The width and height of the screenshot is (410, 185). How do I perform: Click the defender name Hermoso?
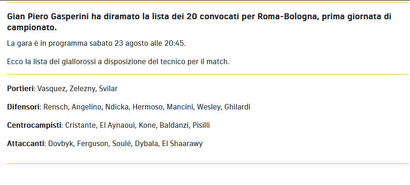(x=148, y=107)
